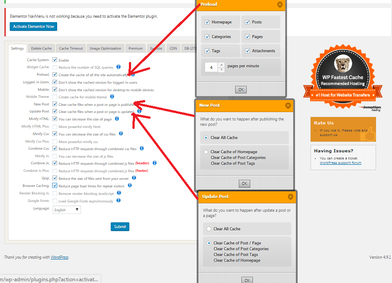The height and width of the screenshot is (283, 392).
Task: Close the Update Post dialog
Action: [x=291, y=196]
